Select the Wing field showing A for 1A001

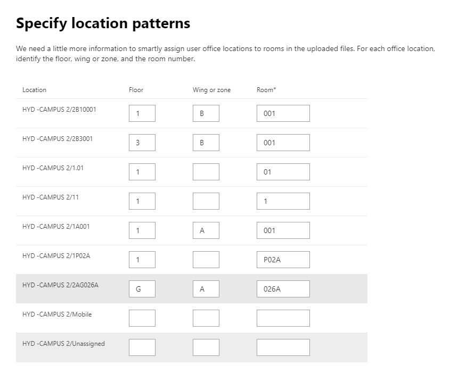[x=206, y=230]
